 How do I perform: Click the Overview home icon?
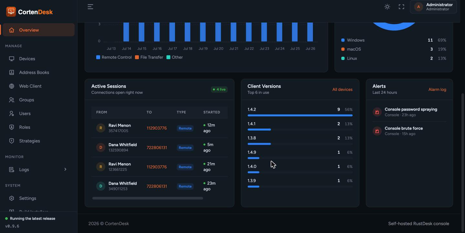click(x=12, y=30)
